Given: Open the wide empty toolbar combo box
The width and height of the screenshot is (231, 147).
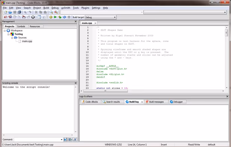Looking at the screenshot, I should [185, 12].
